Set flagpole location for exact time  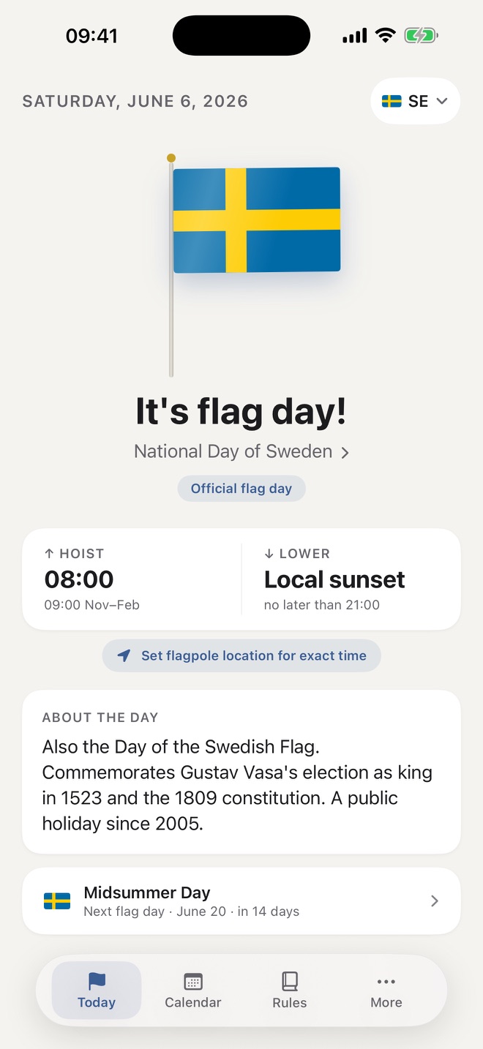pos(241,655)
